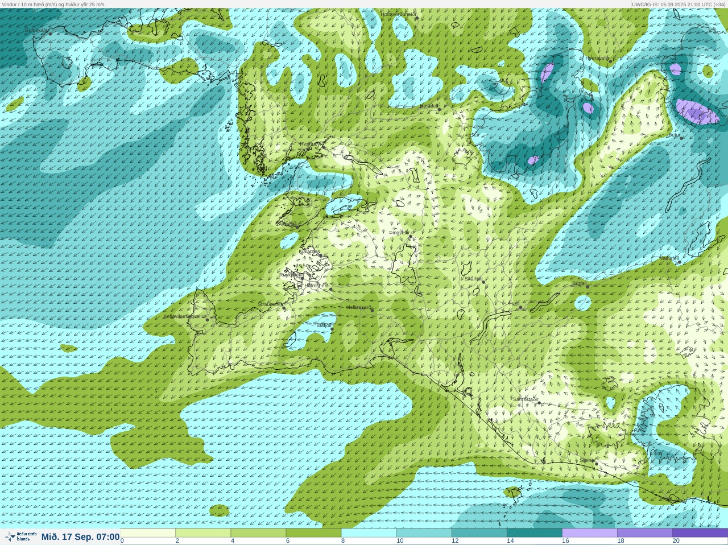
Task: Click the Holtavörðuheiði station label
Action: coord(398,14)
